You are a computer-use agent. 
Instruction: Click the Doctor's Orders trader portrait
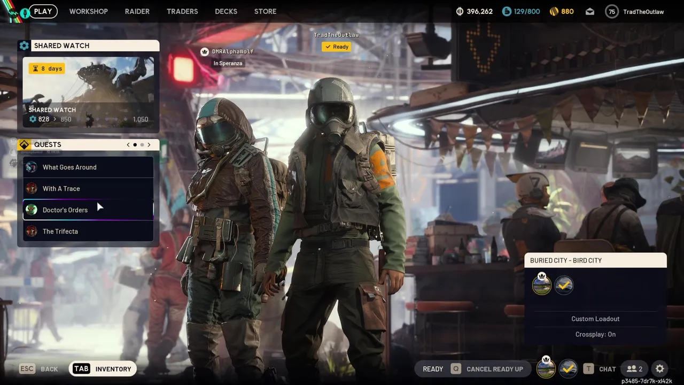pos(32,210)
